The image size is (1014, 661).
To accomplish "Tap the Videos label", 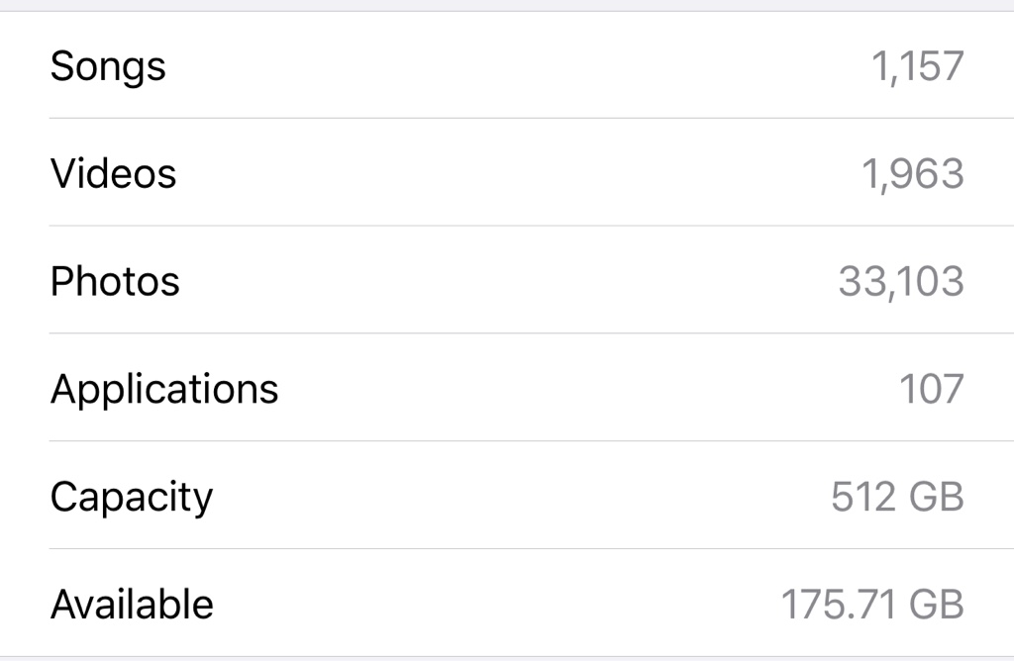I will pyautogui.click(x=113, y=174).
